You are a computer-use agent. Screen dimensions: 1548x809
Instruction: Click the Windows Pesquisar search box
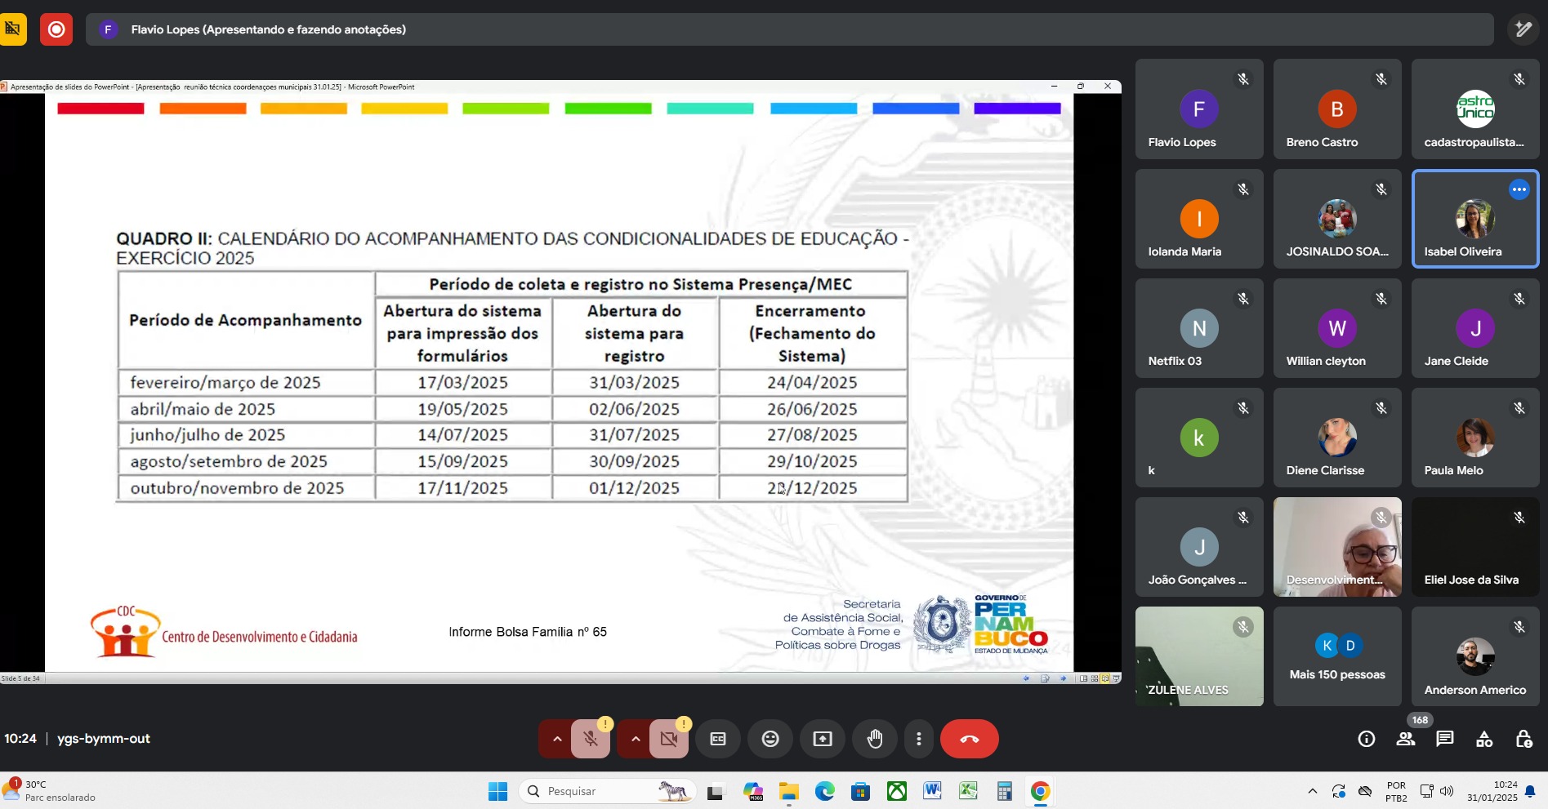[596, 791]
